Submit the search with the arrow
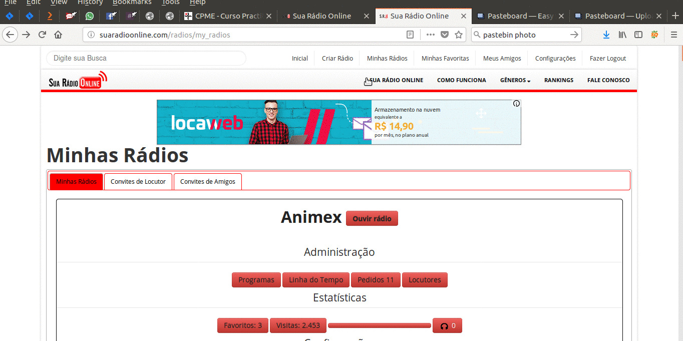The image size is (683, 341). coord(574,35)
